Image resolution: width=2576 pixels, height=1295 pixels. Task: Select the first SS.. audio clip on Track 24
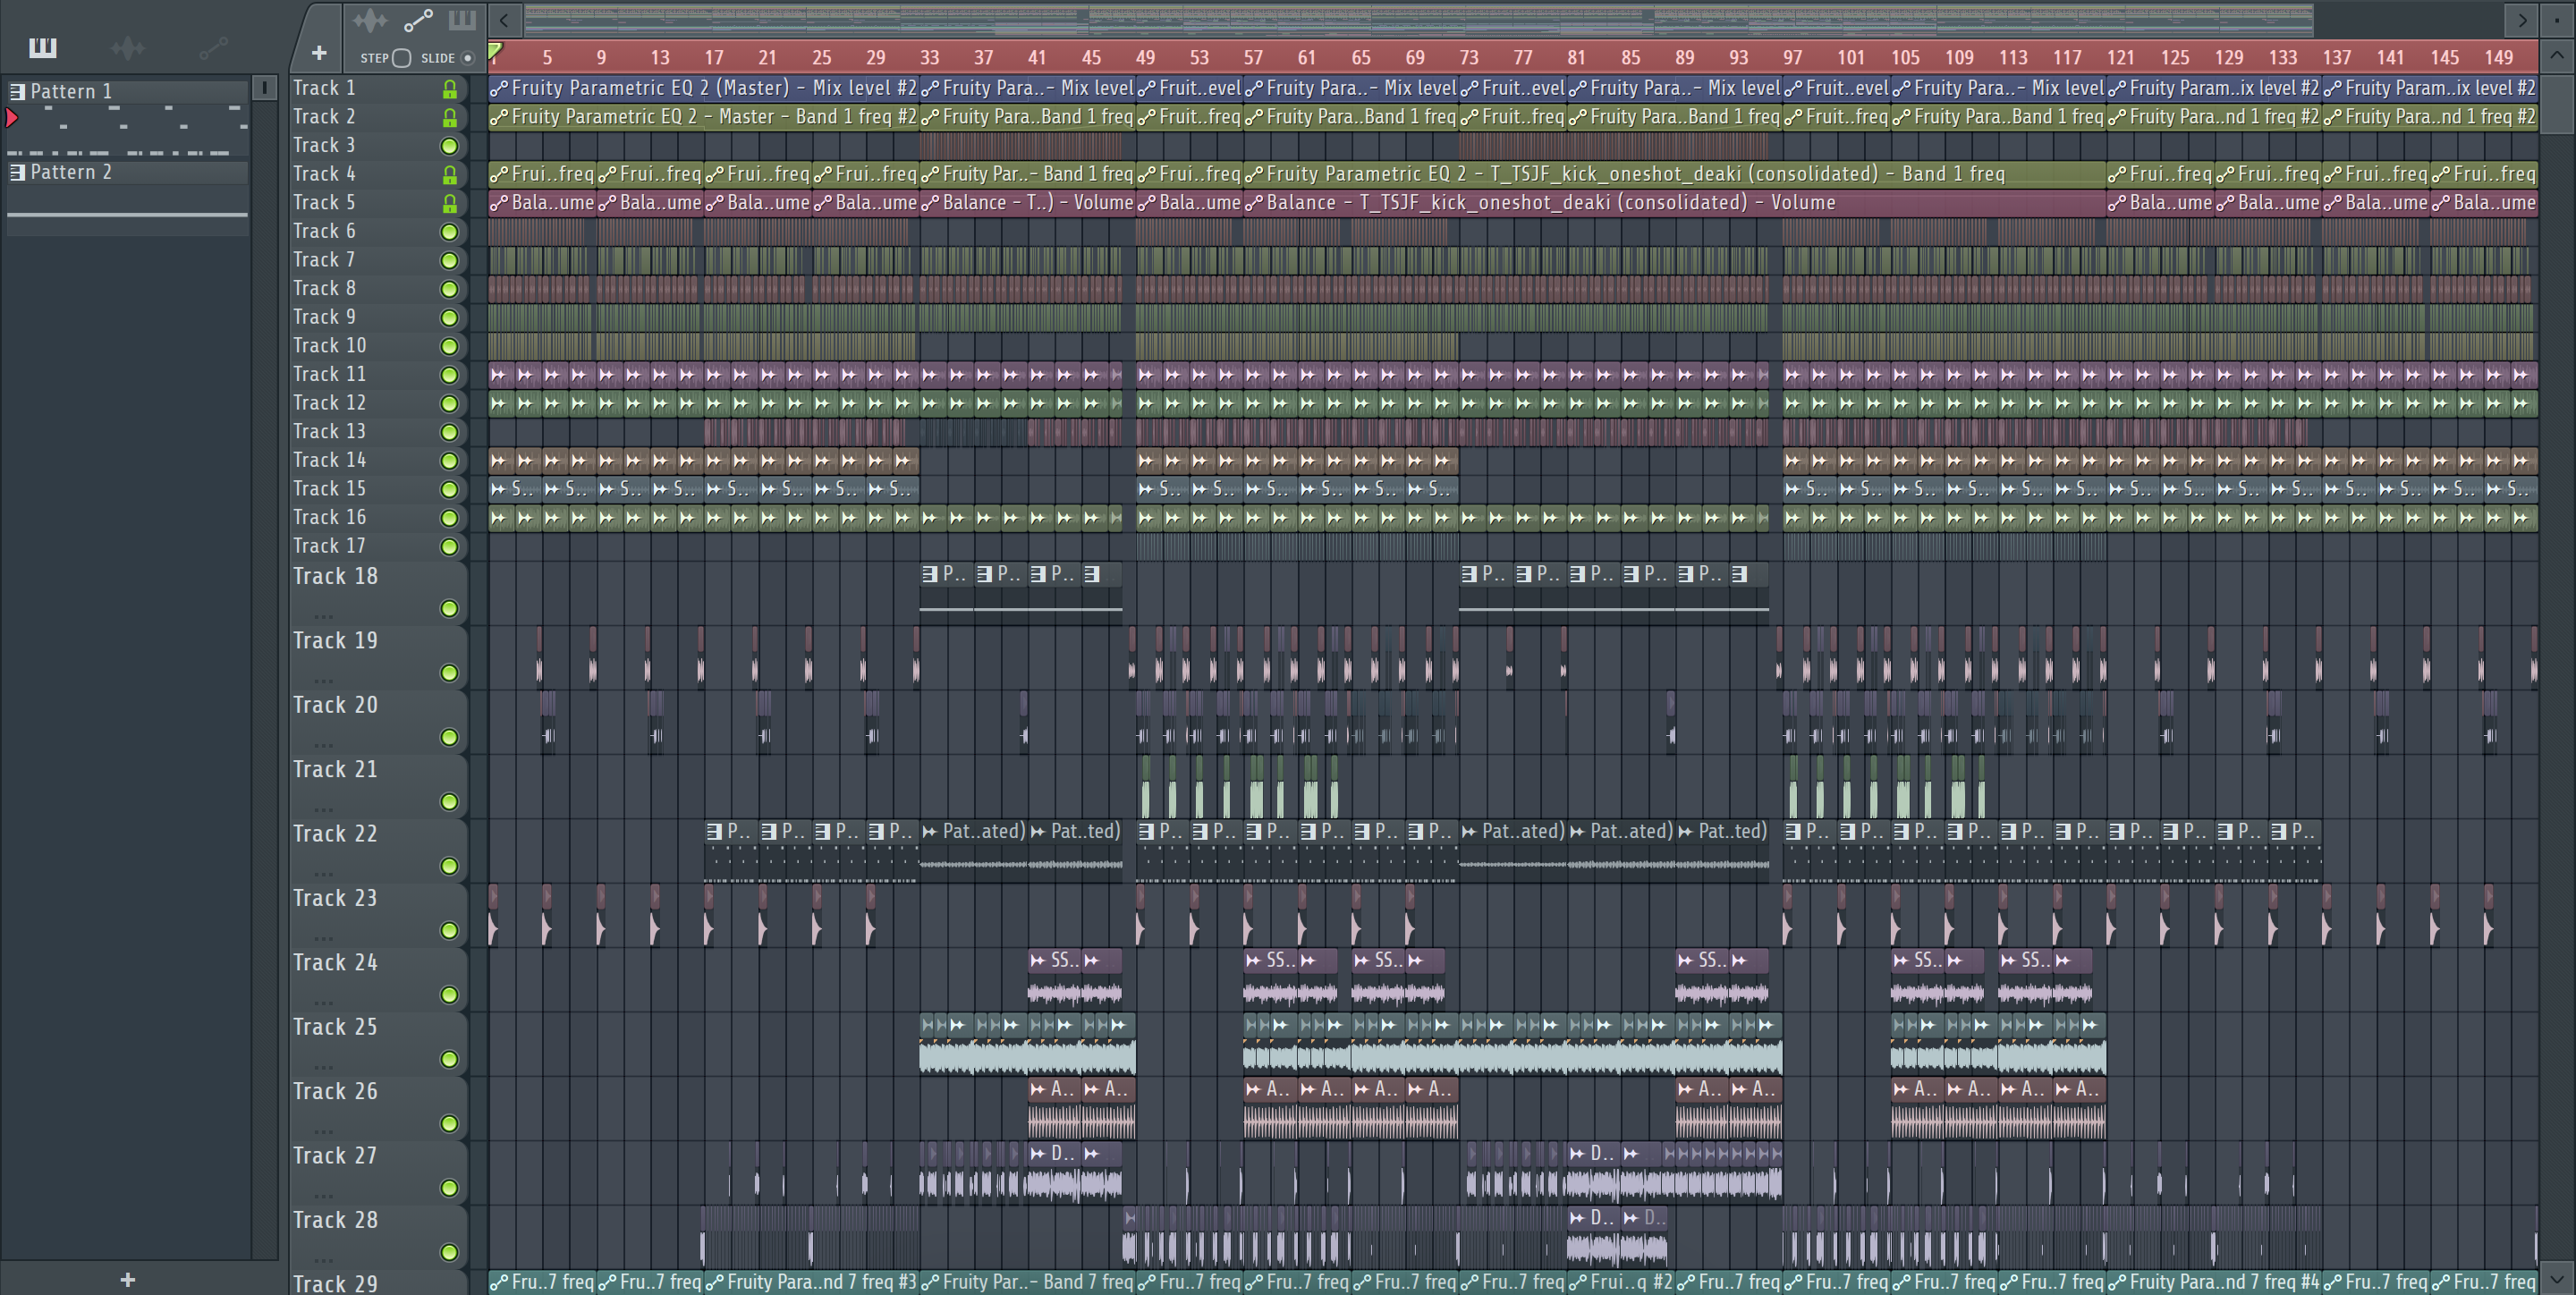(x=1055, y=978)
